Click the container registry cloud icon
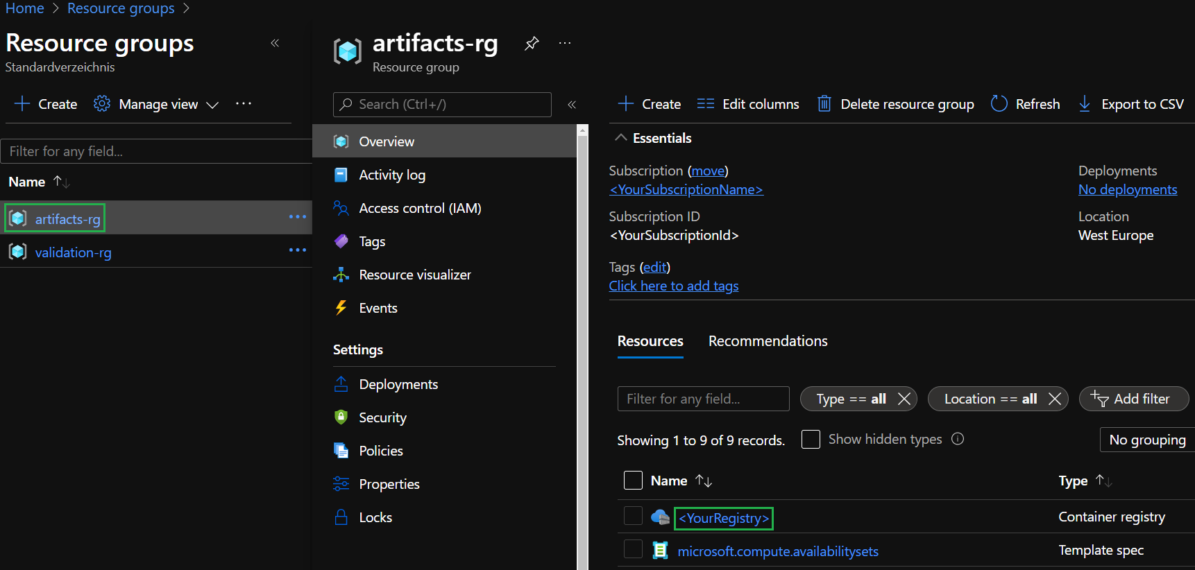1195x570 pixels. [660, 517]
